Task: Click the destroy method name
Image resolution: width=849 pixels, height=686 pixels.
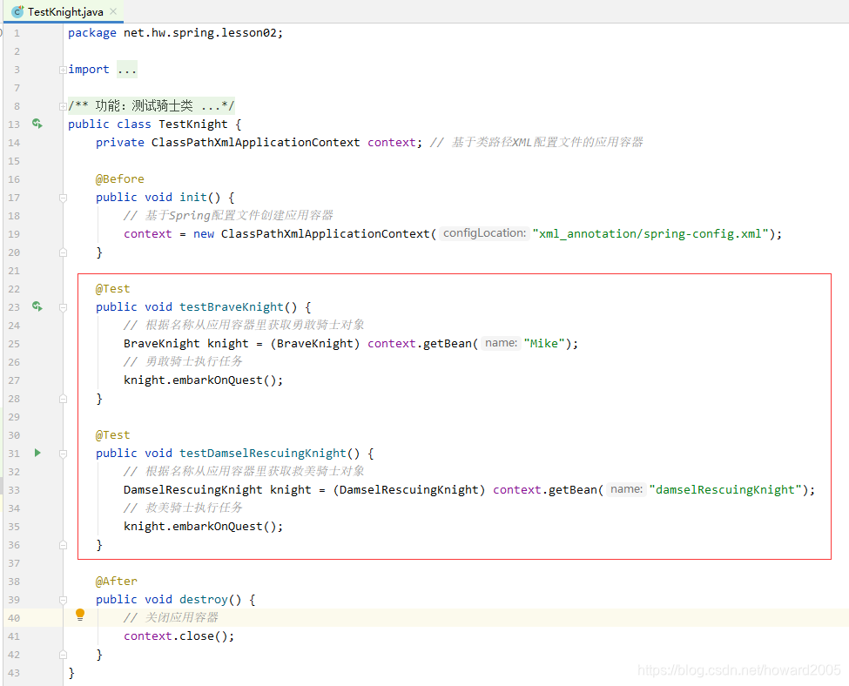Action: [204, 599]
